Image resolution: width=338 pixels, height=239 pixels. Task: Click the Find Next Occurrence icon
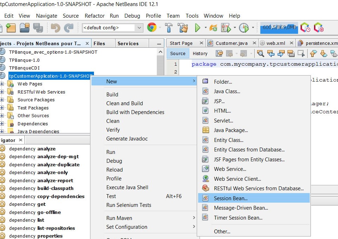pos(281,53)
